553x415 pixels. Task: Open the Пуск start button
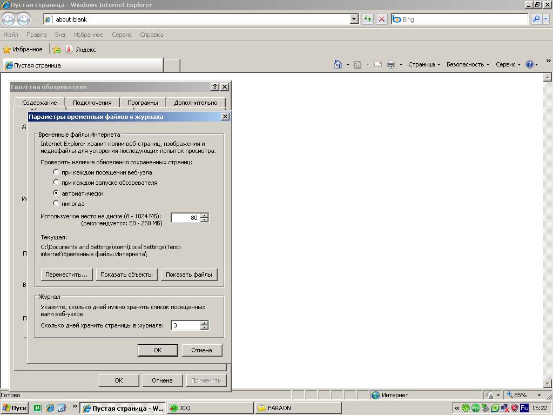(x=15, y=408)
